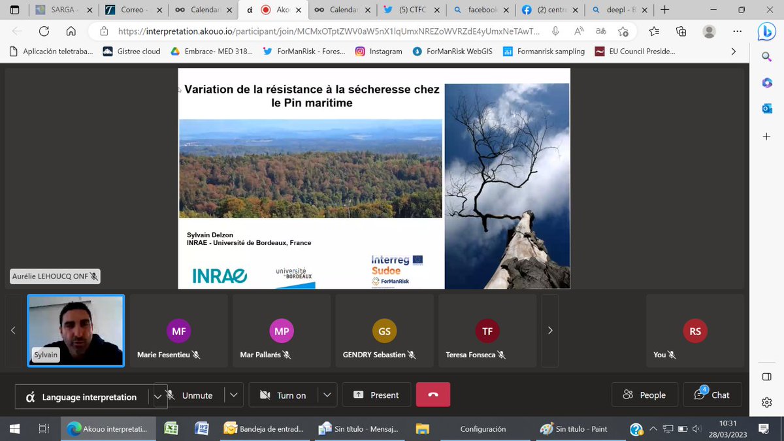Expand the Language interpretation dropdown
The image size is (784, 441).
[158, 397]
